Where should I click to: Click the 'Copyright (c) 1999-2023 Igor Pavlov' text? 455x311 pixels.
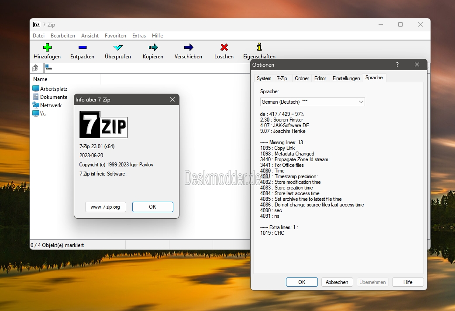tap(116, 165)
